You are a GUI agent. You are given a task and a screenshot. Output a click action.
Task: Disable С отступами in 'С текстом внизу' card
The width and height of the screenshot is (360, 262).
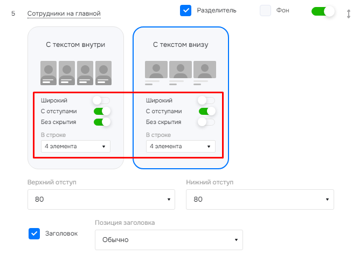206,111
